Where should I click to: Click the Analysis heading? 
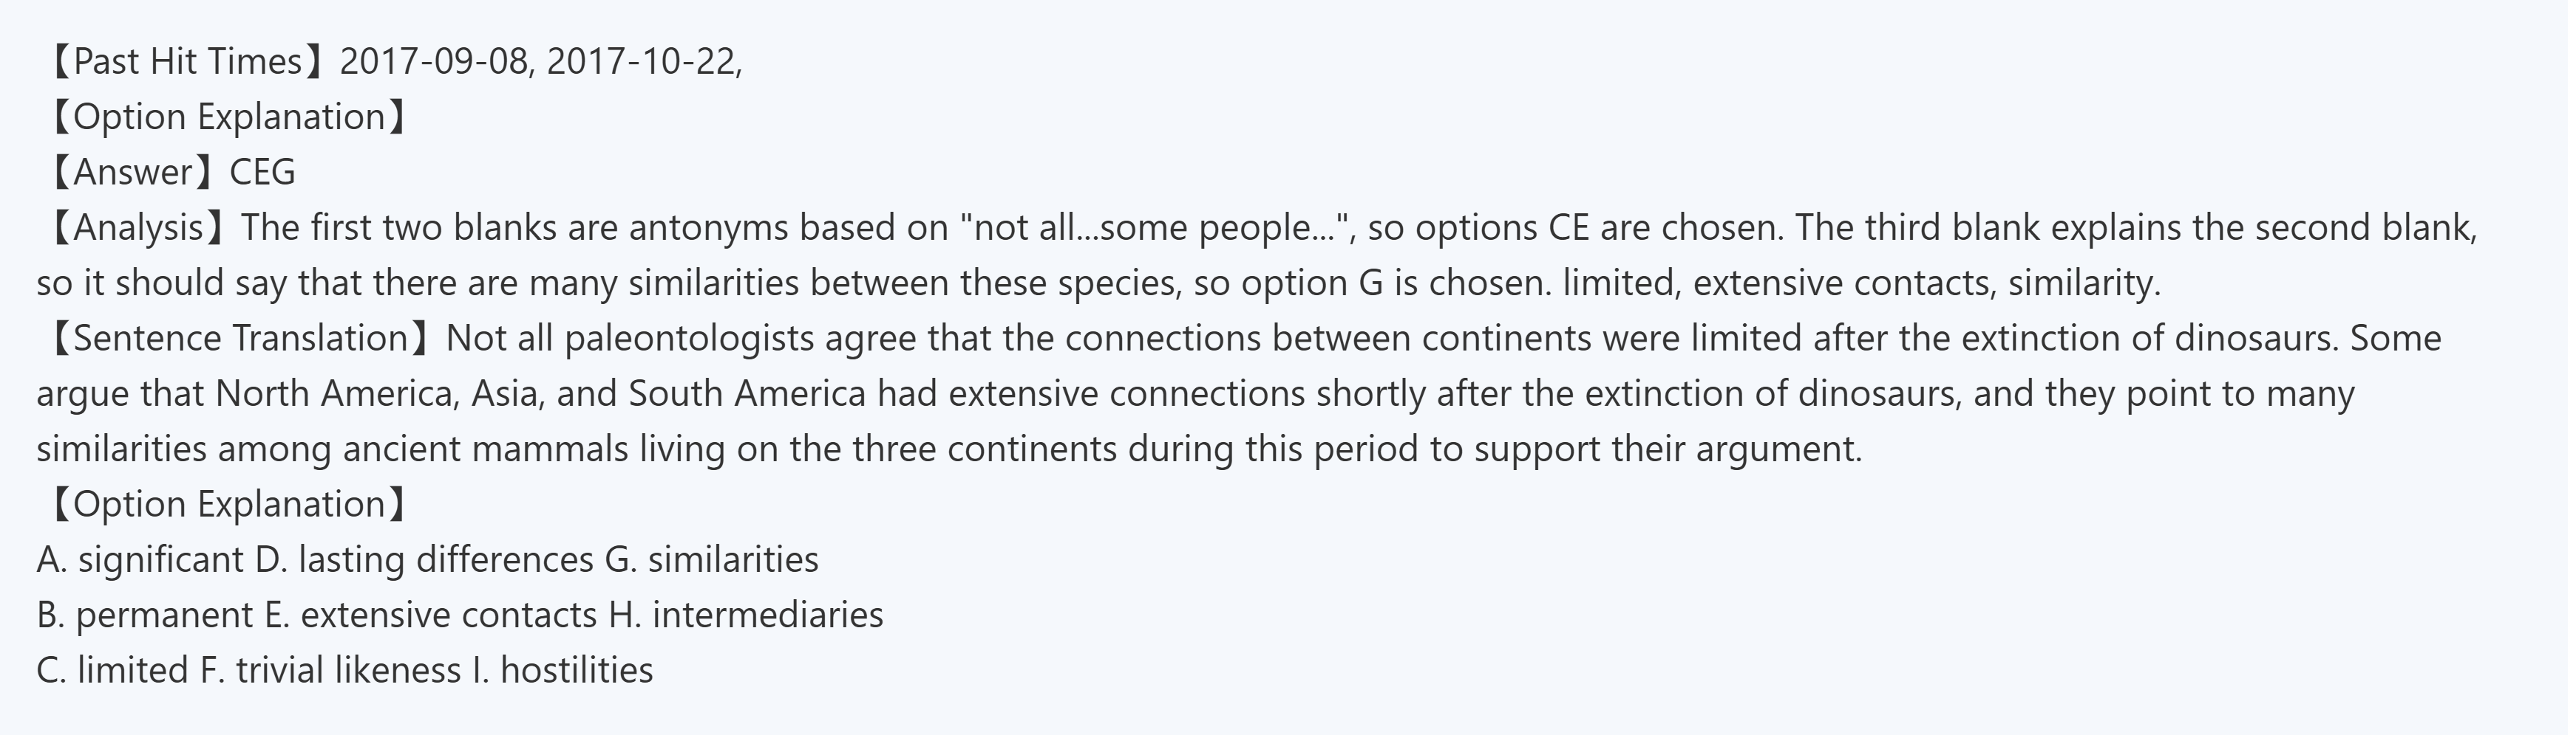[x=138, y=228]
